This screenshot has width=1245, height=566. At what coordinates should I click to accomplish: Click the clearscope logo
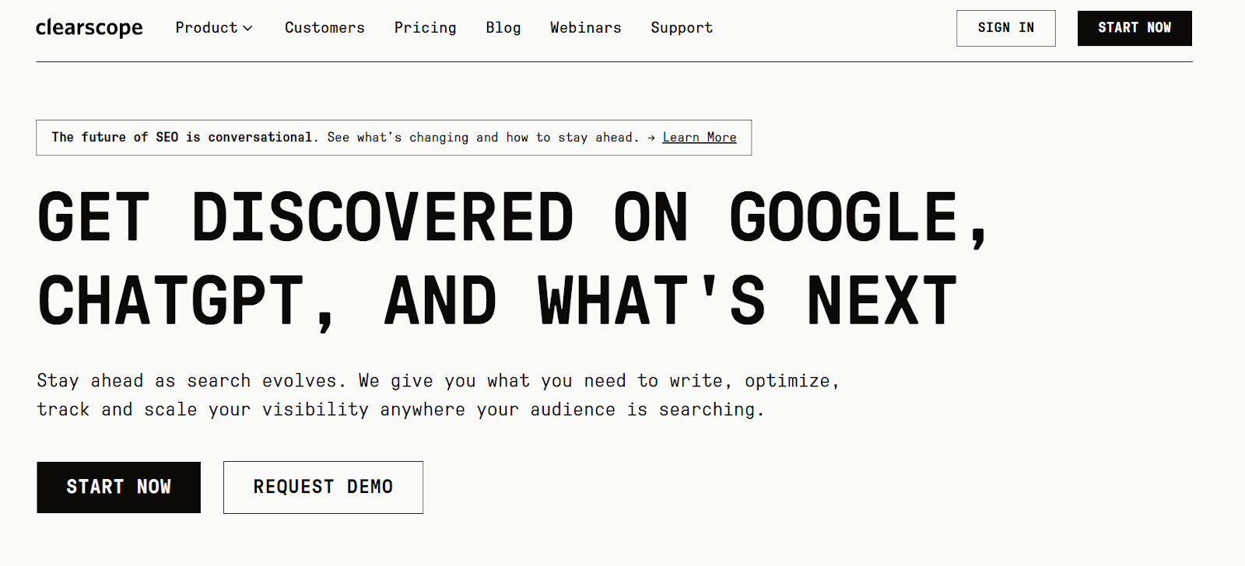click(89, 28)
